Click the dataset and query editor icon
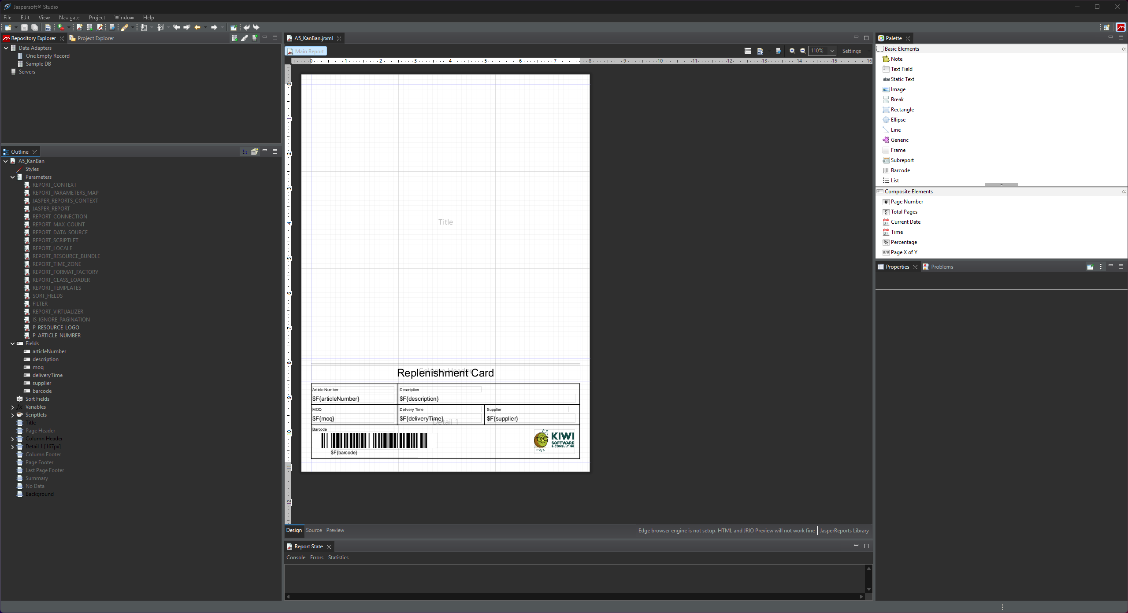1128x613 pixels. [x=760, y=51]
